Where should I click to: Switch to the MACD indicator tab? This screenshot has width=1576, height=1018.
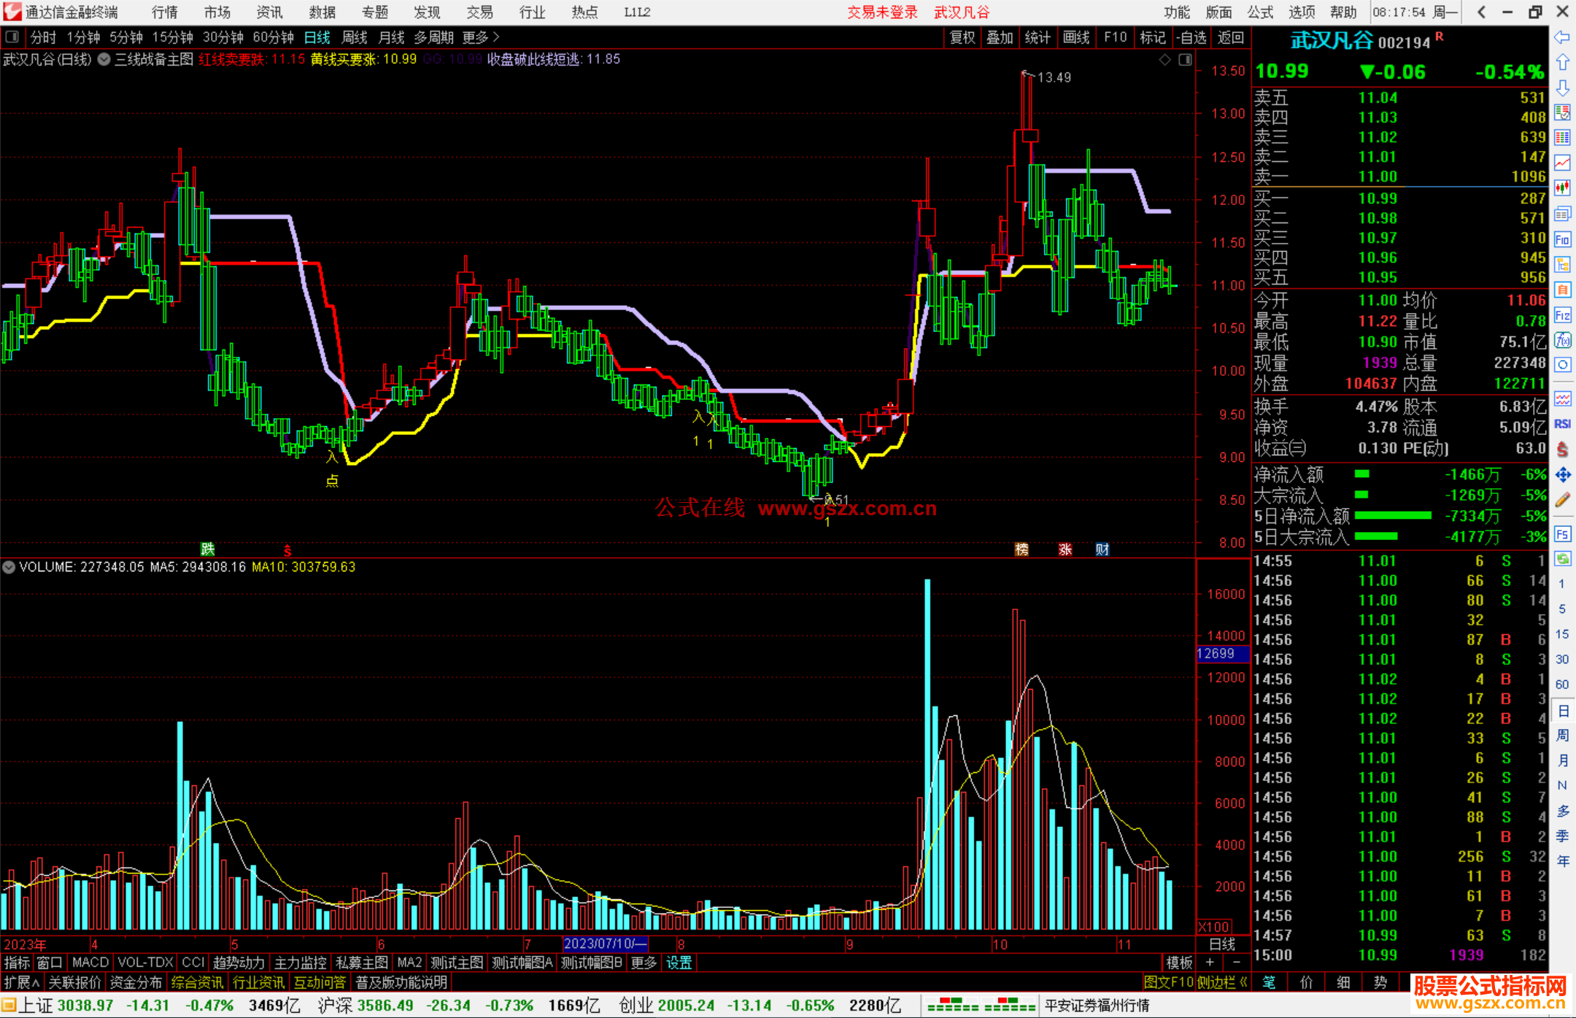point(90,963)
